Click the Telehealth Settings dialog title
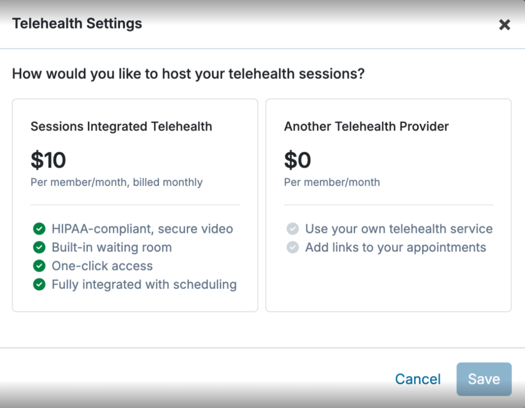 77,23
